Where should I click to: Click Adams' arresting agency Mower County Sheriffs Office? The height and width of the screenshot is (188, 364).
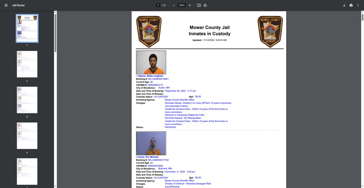coord(180,100)
